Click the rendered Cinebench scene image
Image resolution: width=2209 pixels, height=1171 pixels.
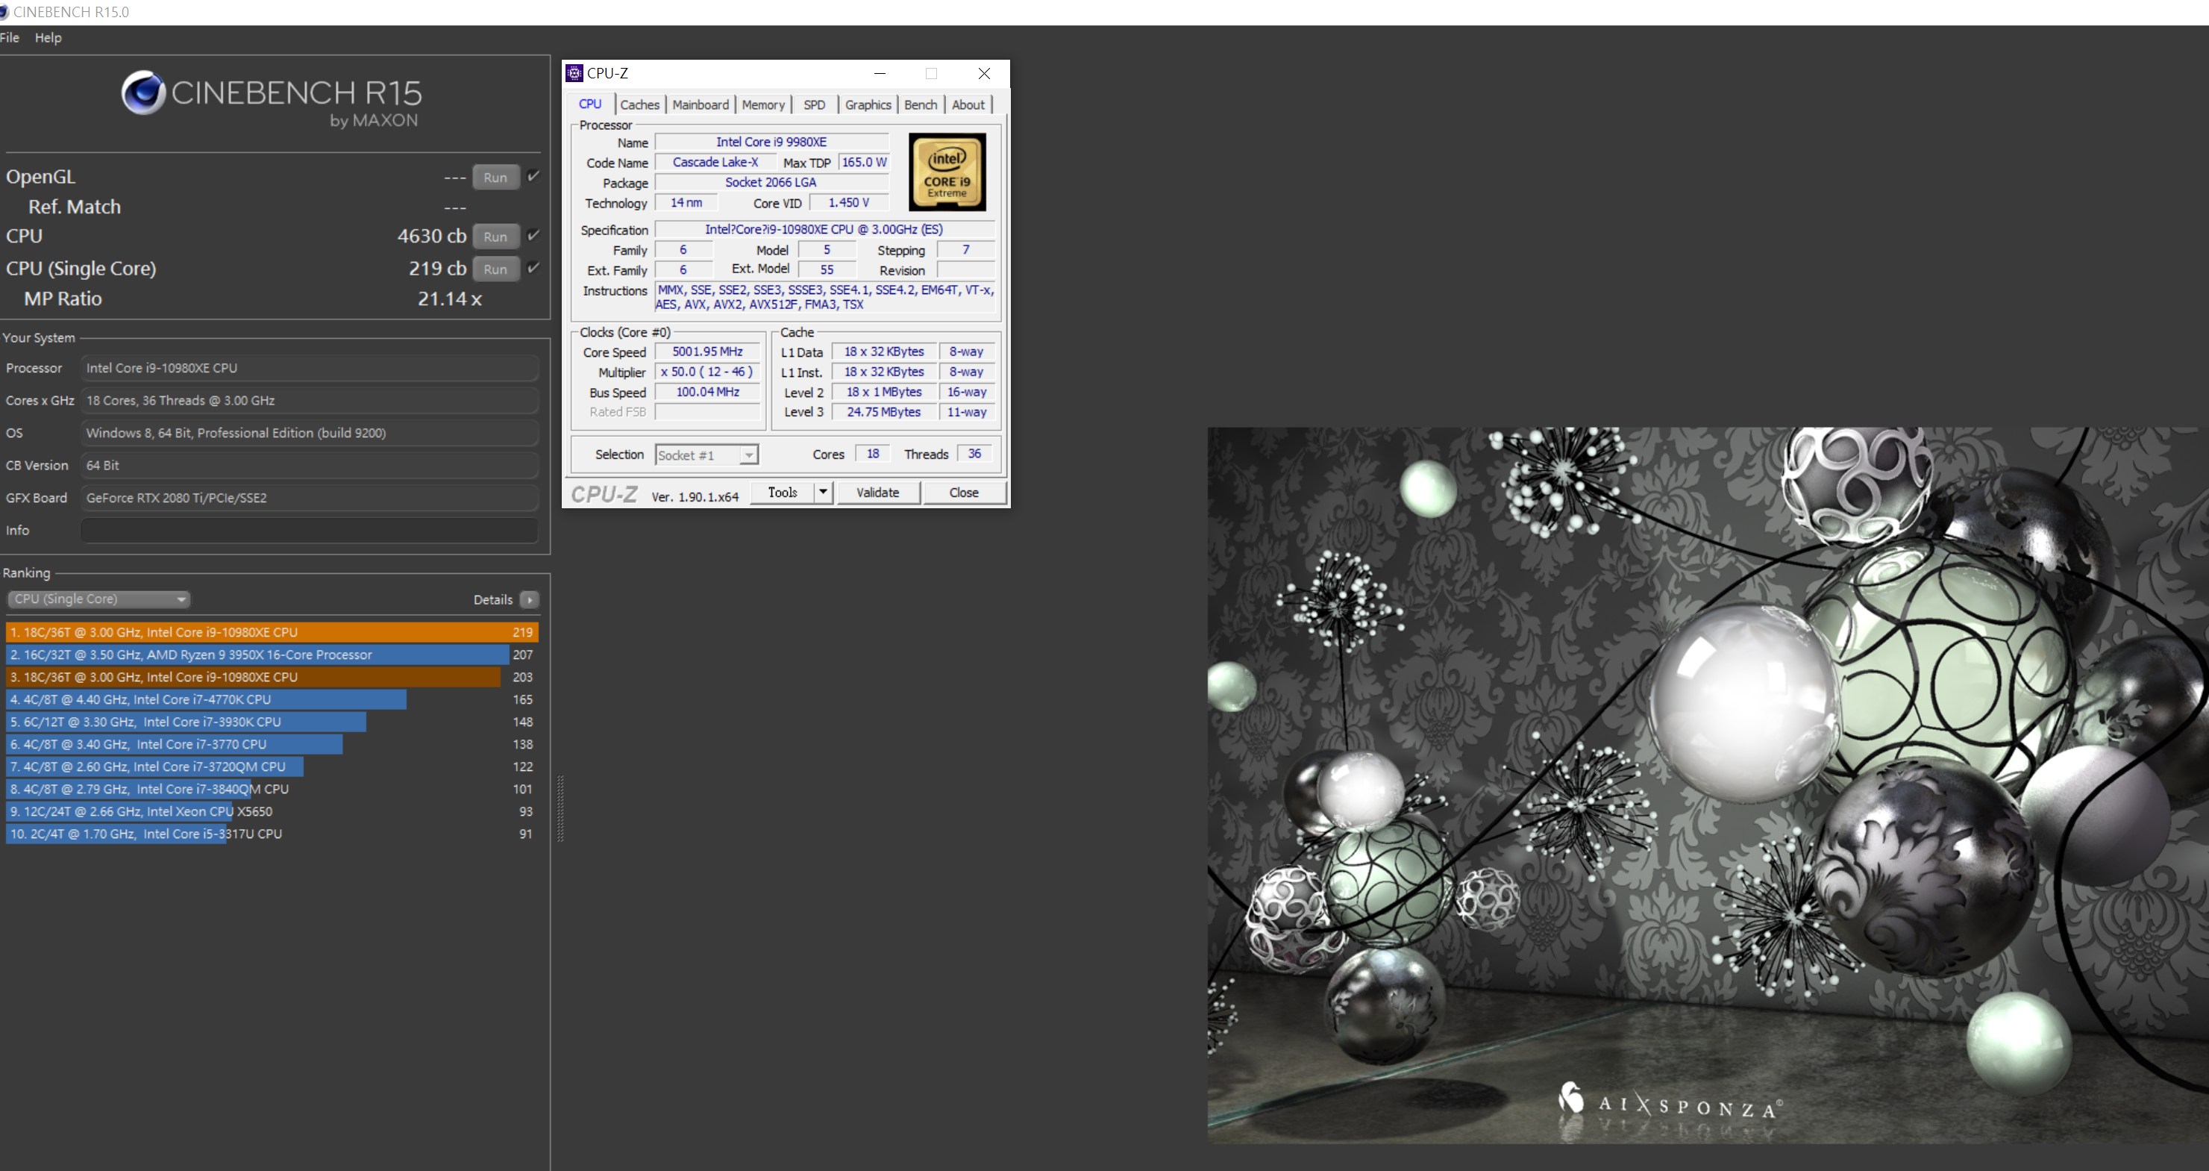(x=1708, y=785)
